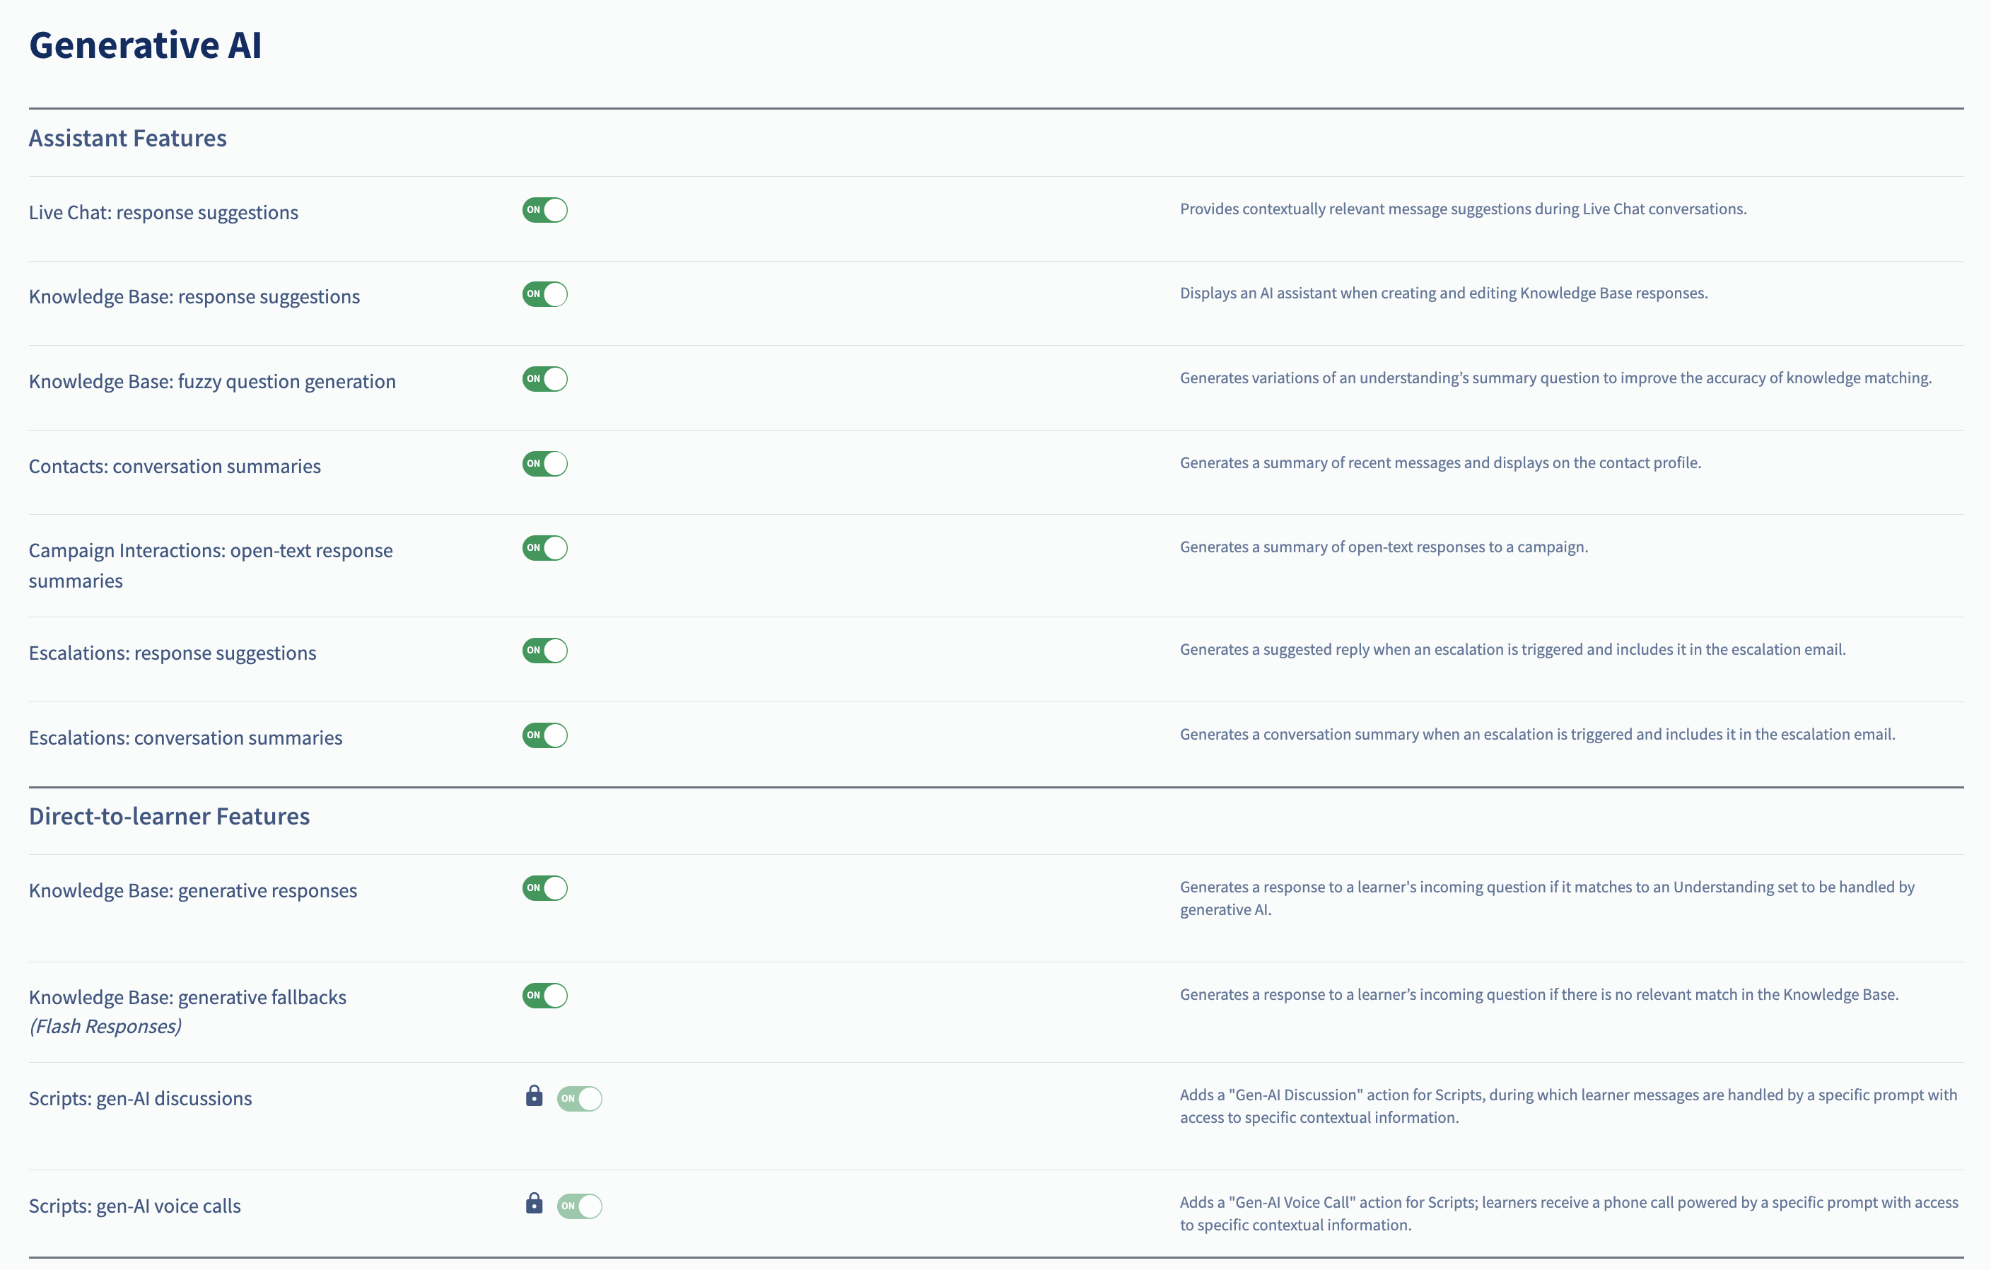Click lock icon beside gen-AI voice calls
Image resolution: width=1991 pixels, height=1270 pixels.
tap(534, 1203)
